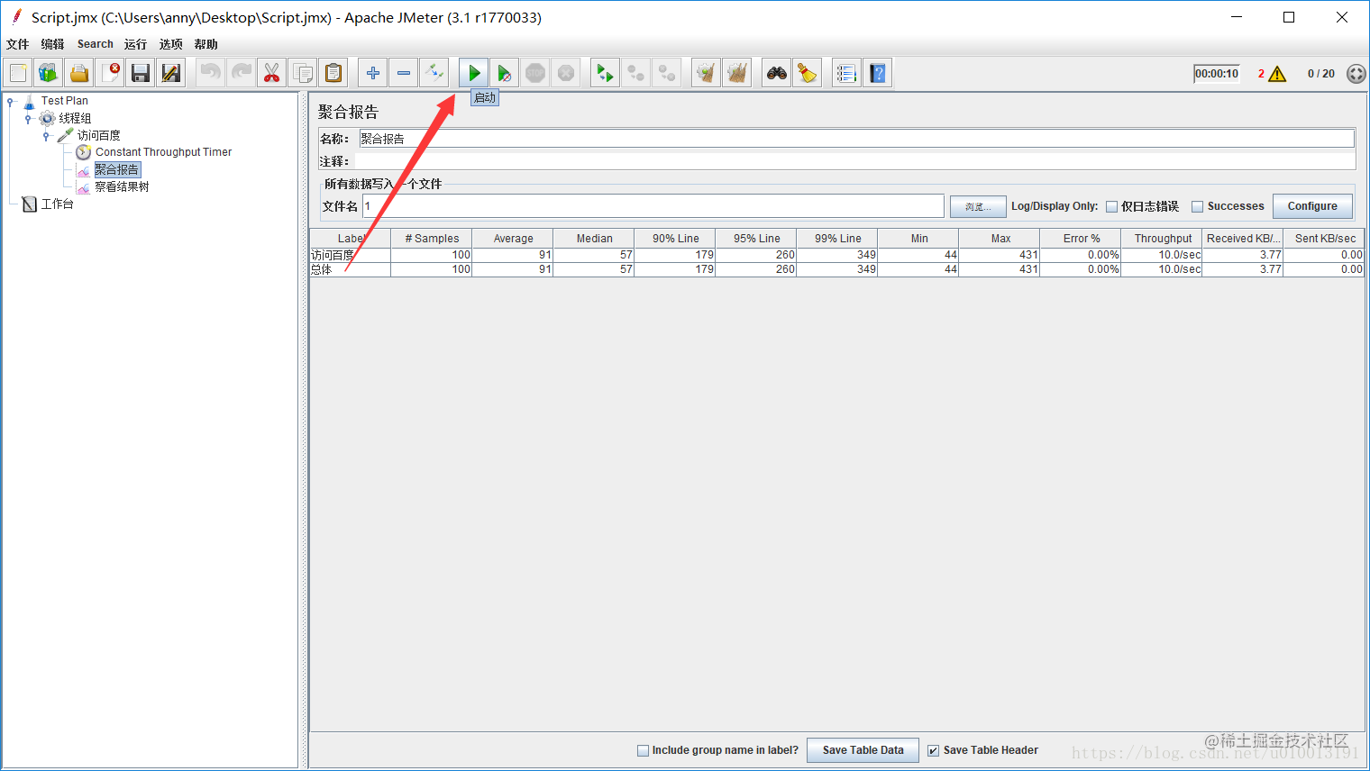Cut selection with the scissors icon

[x=272, y=73]
